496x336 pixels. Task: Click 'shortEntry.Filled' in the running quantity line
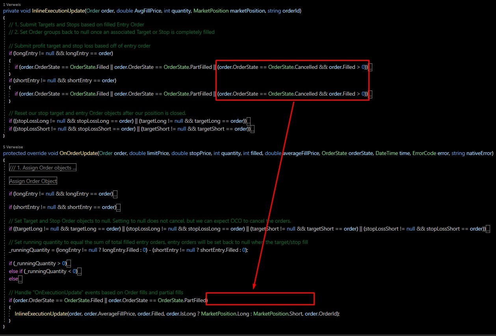pyautogui.click(x=219, y=250)
